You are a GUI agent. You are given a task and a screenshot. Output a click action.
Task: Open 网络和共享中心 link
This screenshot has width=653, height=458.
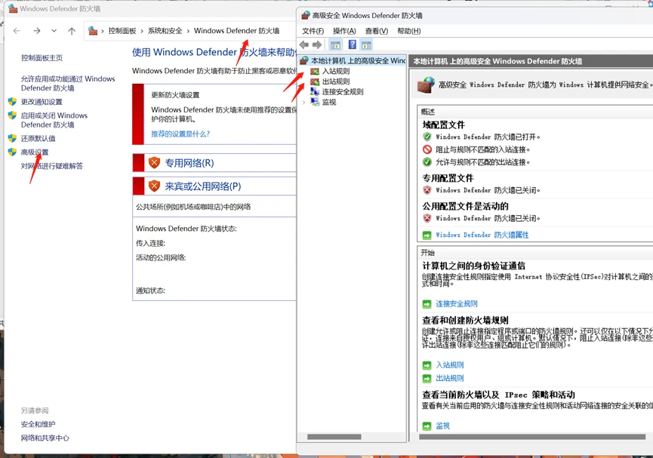click(45, 438)
